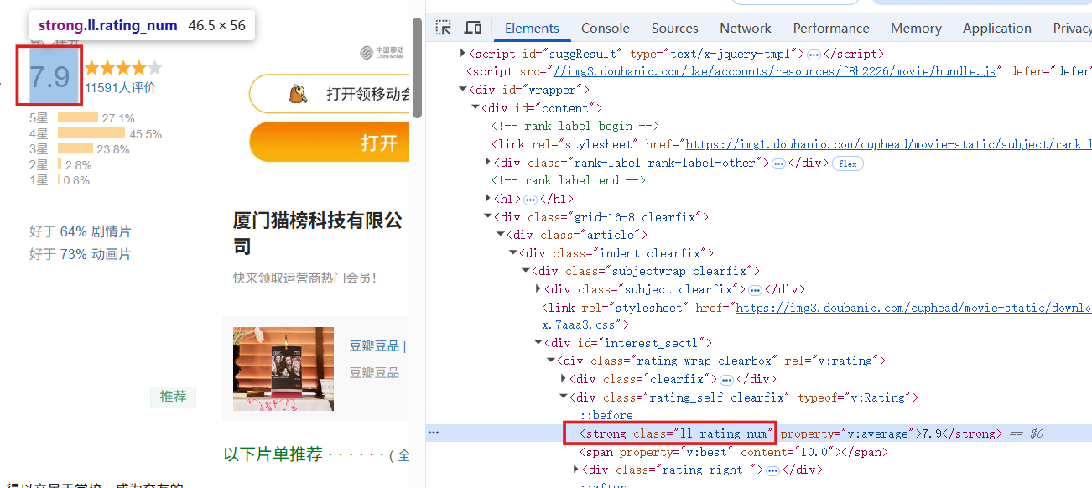
Task: Expand the suggResult script node
Action: click(463, 54)
